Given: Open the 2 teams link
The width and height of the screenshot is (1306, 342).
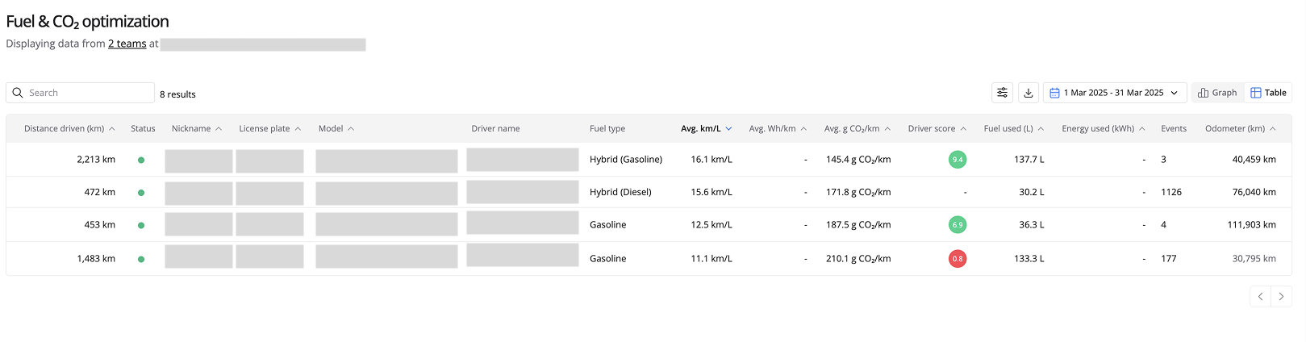Looking at the screenshot, I should tap(127, 44).
